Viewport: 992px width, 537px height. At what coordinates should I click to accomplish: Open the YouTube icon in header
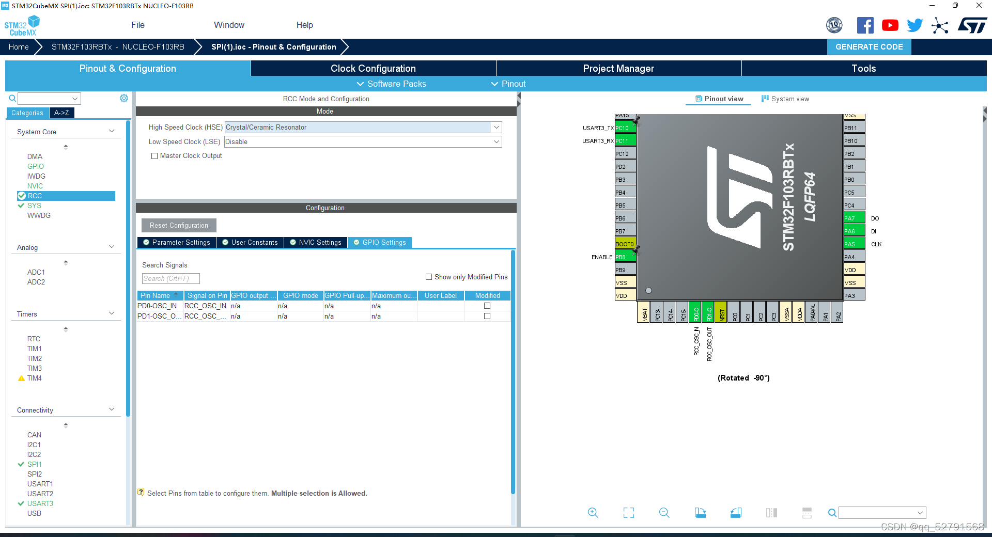[890, 25]
